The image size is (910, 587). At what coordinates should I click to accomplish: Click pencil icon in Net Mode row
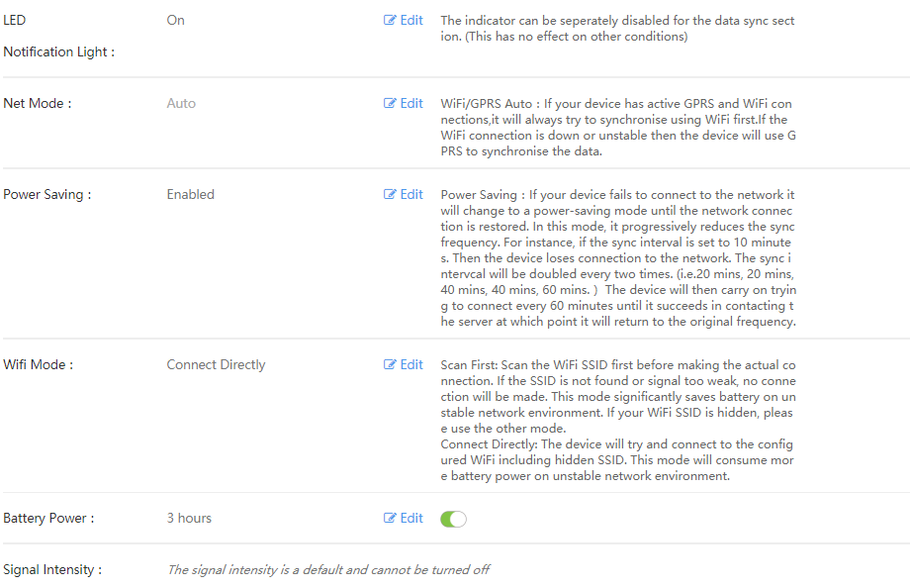[x=390, y=103]
